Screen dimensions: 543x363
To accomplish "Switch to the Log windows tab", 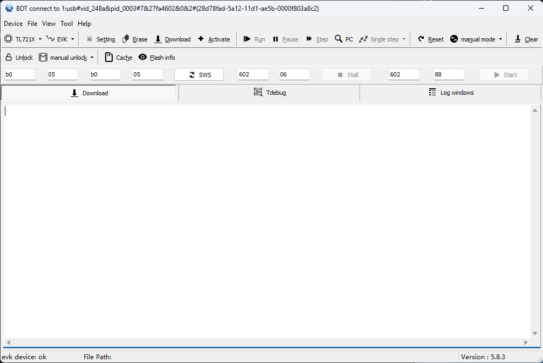I will pos(451,93).
